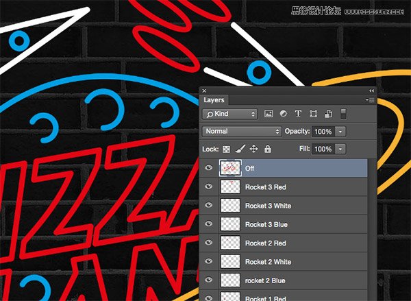
Task: Select the Rocket 2 White layer name
Action: coord(268,262)
